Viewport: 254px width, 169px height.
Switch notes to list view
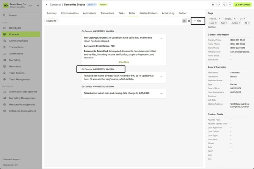click(x=184, y=21)
